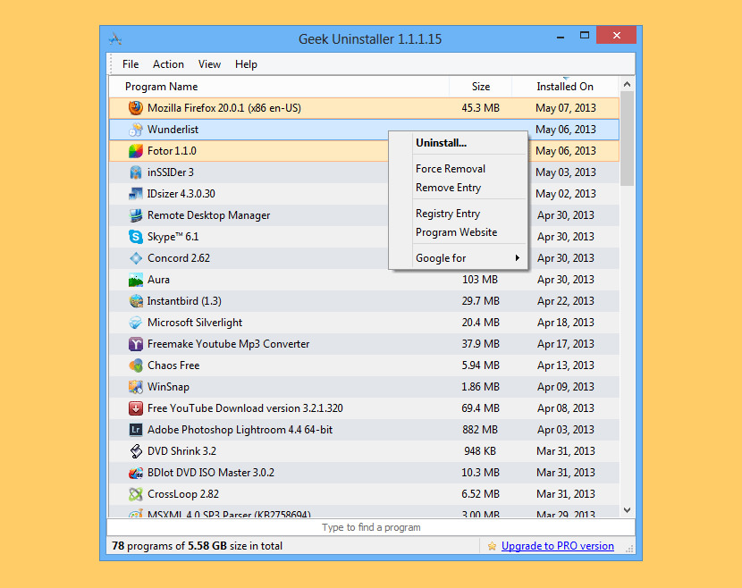The image size is (742, 588).
Task: Open the Help menu
Action: point(246,64)
